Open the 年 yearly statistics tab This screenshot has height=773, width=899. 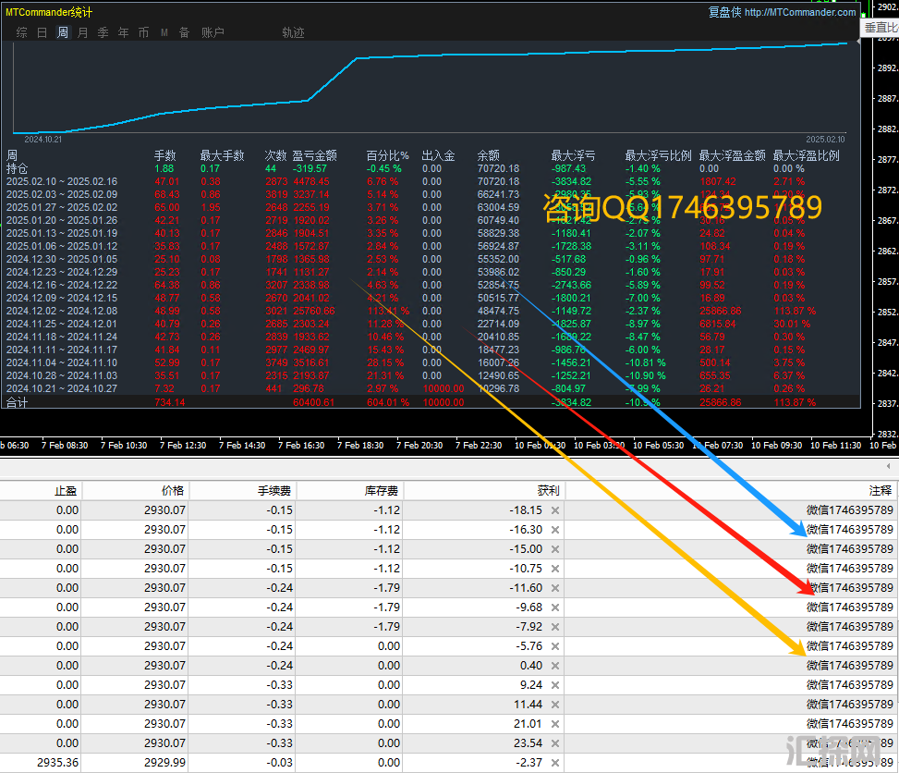click(x=124, y=32)
